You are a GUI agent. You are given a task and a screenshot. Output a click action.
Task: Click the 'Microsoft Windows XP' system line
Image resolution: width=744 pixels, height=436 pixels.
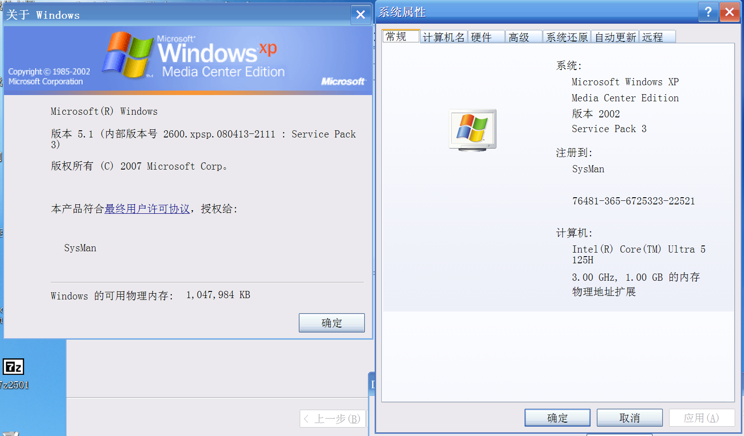(x=625, y=82)
